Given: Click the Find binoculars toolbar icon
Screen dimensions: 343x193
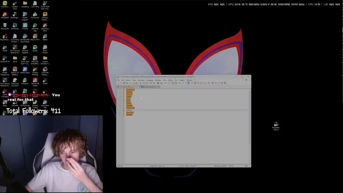Looking at the screenshot, I should 158,83.
